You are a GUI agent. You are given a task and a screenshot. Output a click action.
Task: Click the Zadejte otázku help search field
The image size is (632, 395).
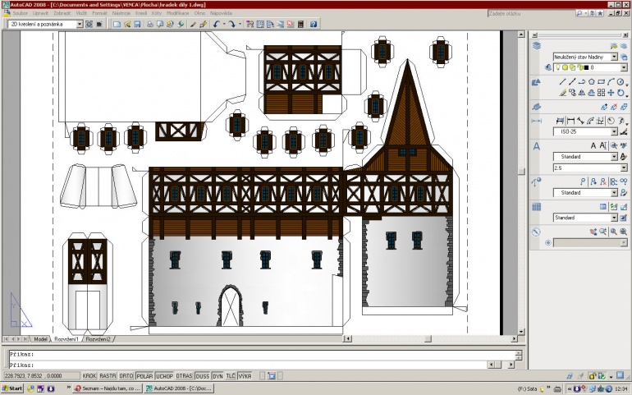tap(530, 13)
